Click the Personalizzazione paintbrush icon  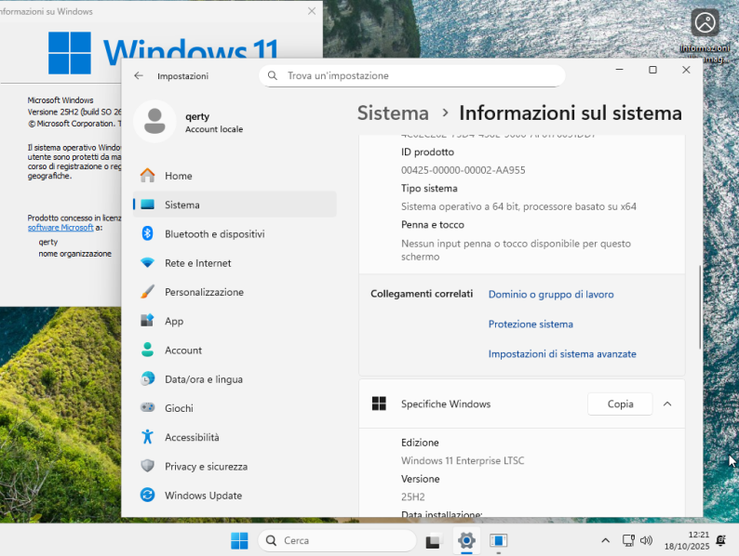point(147,292)
